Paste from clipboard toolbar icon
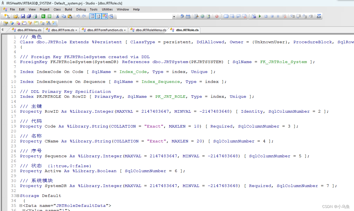Viewport: 354px width, 211px height. pos(70,16)
